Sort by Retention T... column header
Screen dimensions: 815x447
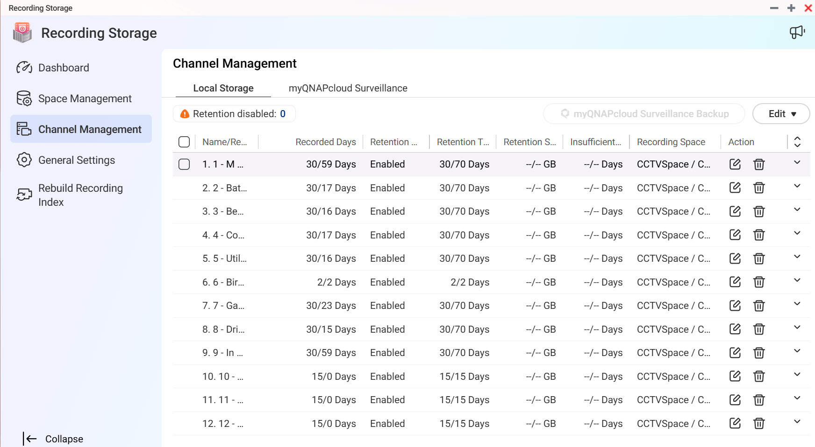(x=463, y=142)
